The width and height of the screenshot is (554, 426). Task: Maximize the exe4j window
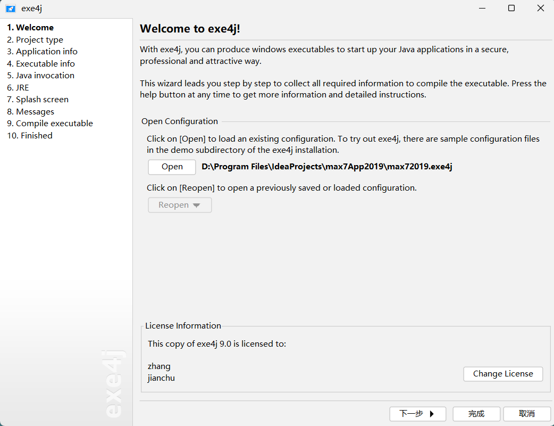click(x=511, y=8)
